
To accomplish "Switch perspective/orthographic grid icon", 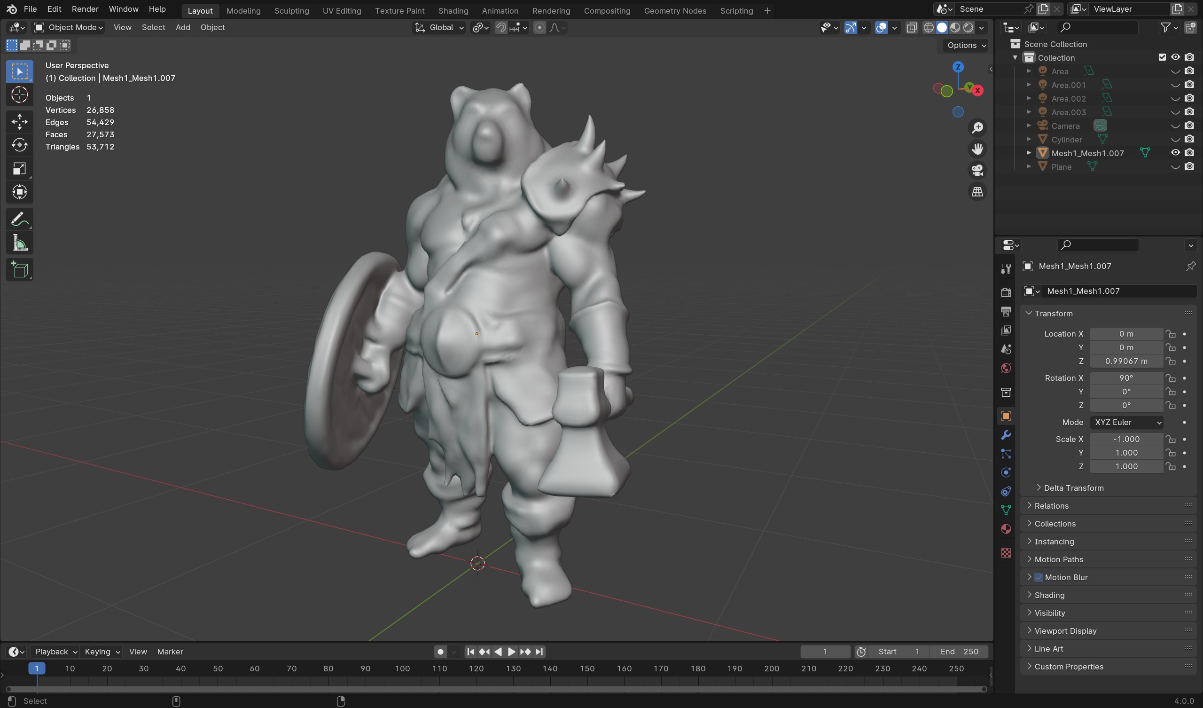I will [977, 192].
